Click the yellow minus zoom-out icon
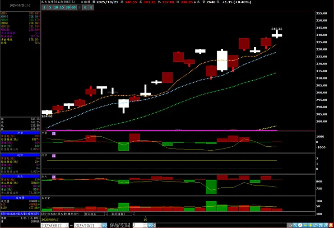 (x=305, y=225)
